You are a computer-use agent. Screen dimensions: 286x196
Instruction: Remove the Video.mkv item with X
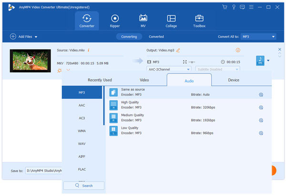[x=280, y=49]
